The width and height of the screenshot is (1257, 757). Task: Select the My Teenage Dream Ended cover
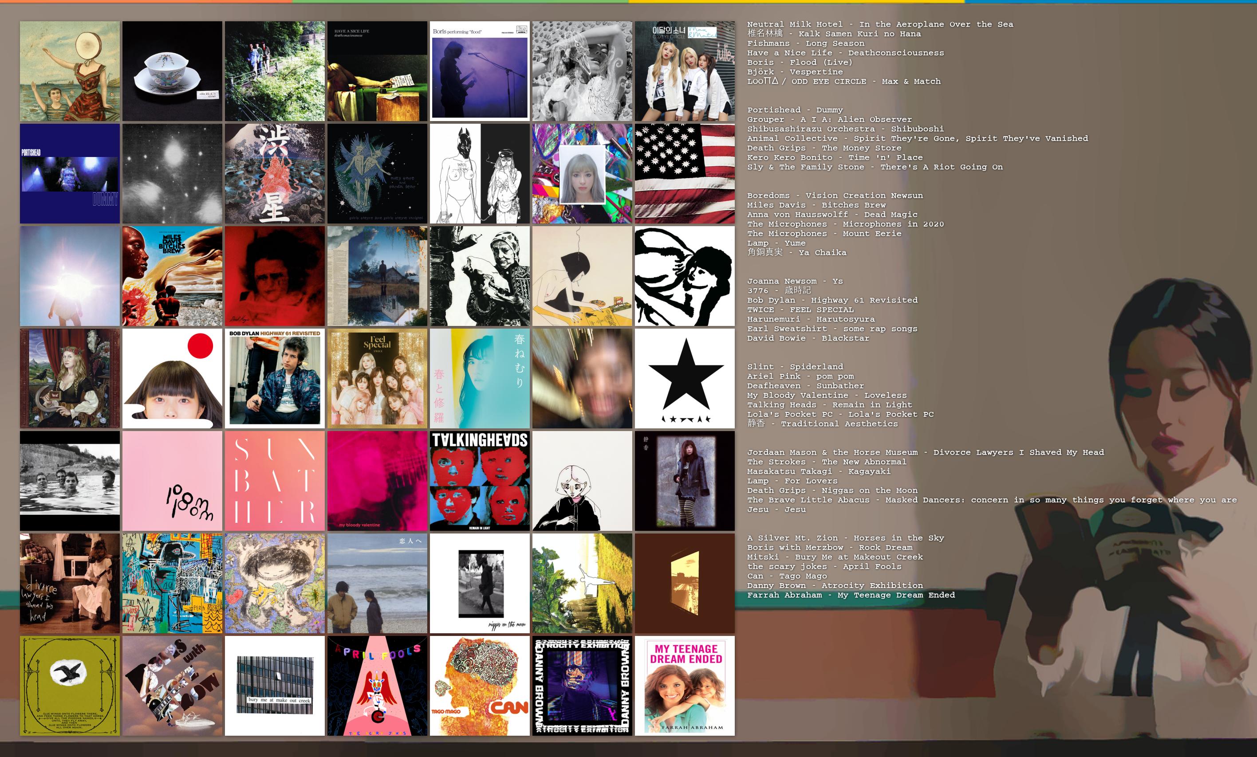[685, 686]
